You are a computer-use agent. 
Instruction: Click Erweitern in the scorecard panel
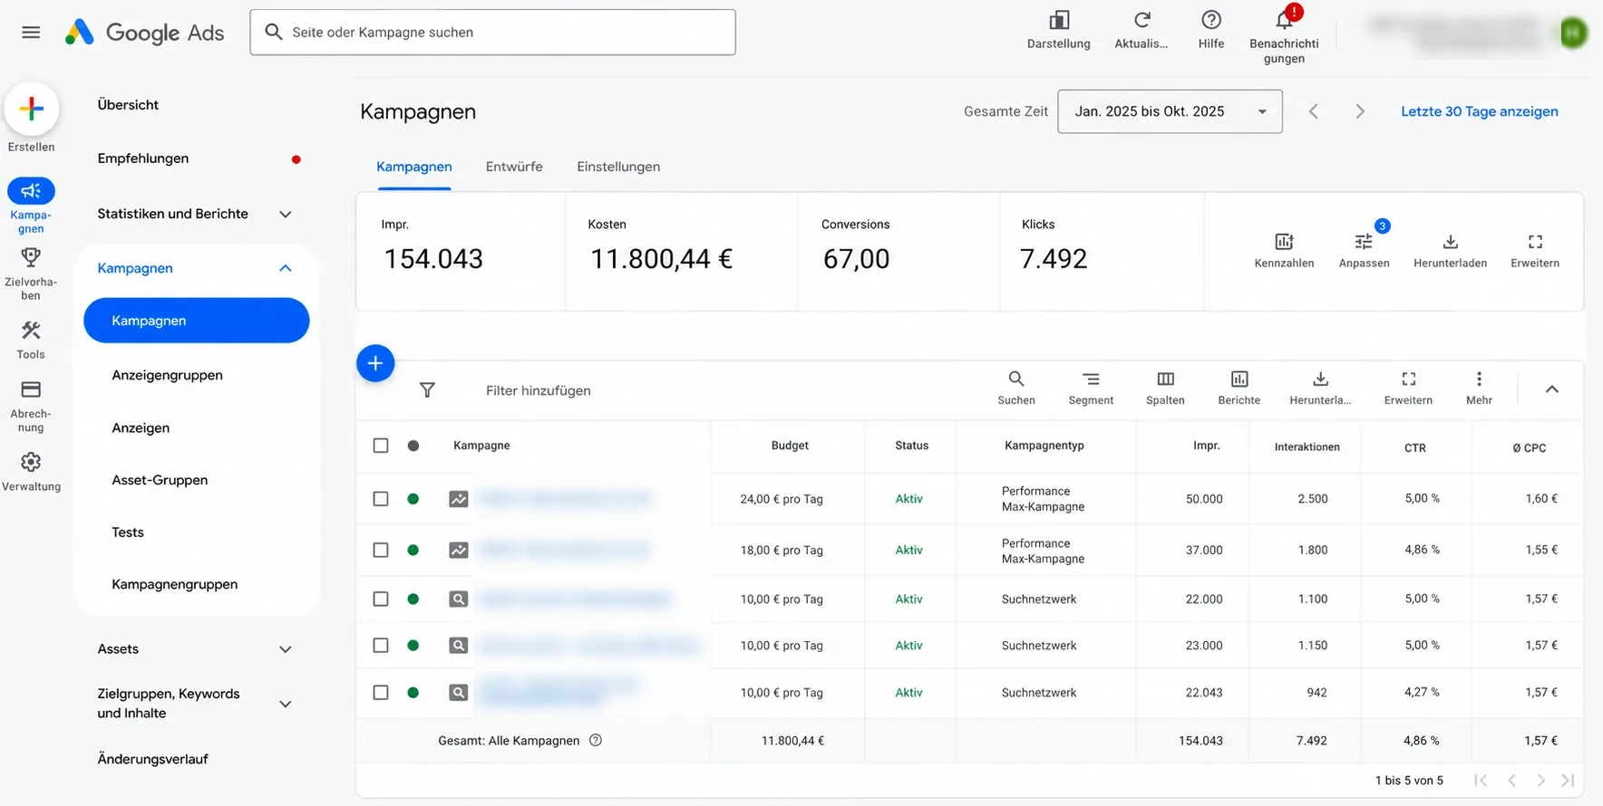(x=1535, y=242)
